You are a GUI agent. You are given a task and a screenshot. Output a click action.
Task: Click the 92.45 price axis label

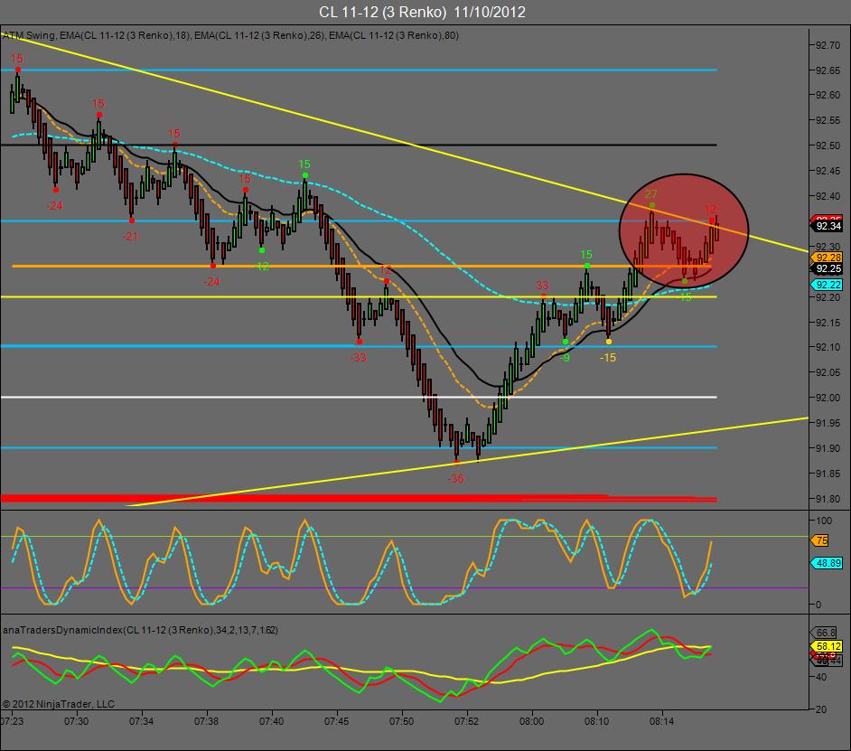828,171
